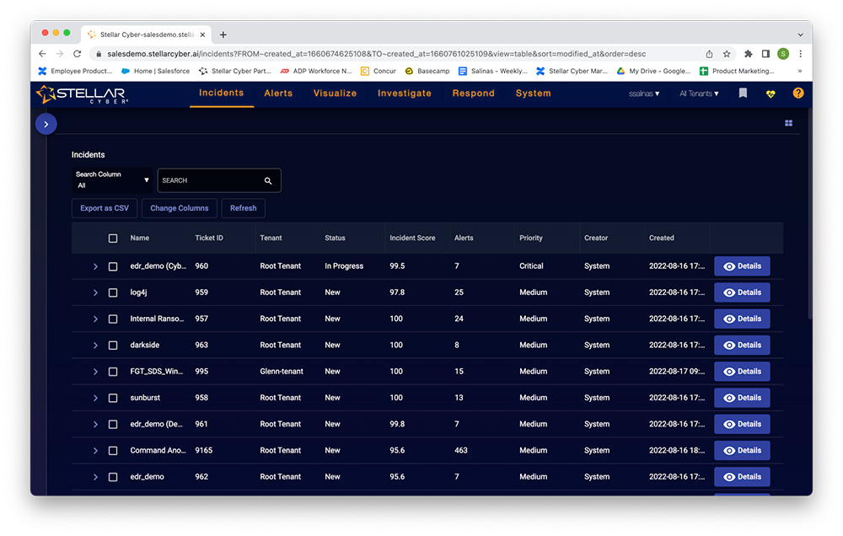The height and width of the screenshot is (536, 843).
Task: Bookmark this page with star icon
Action: click(x=727, y=54)
